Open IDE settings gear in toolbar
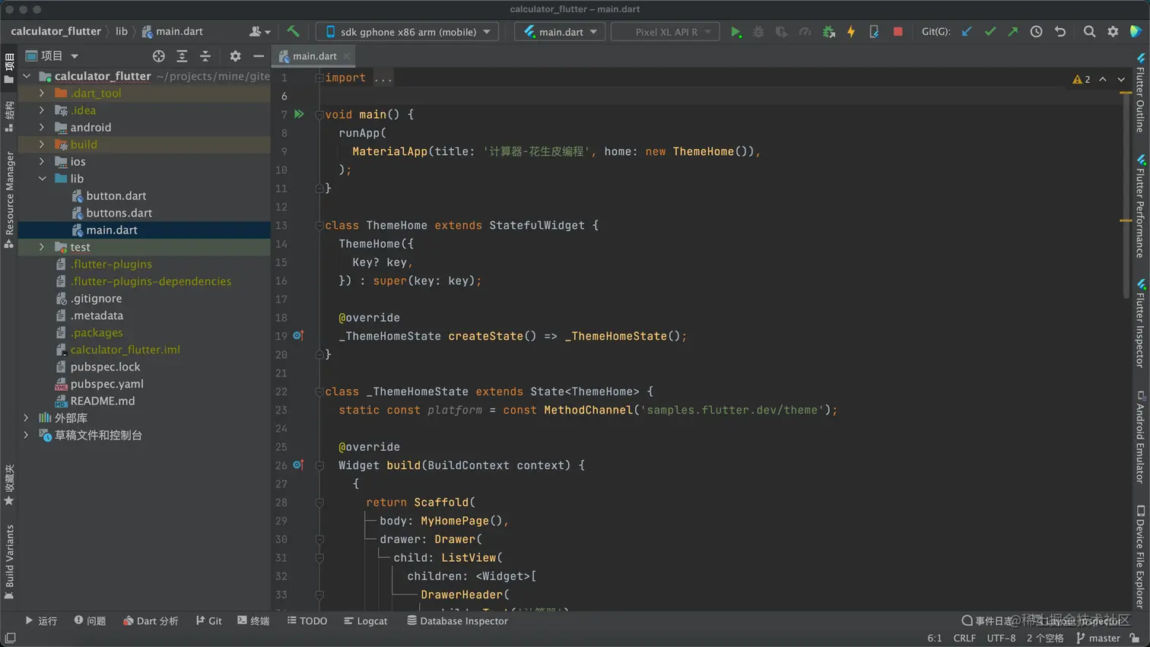 (x=1113, y=32)
